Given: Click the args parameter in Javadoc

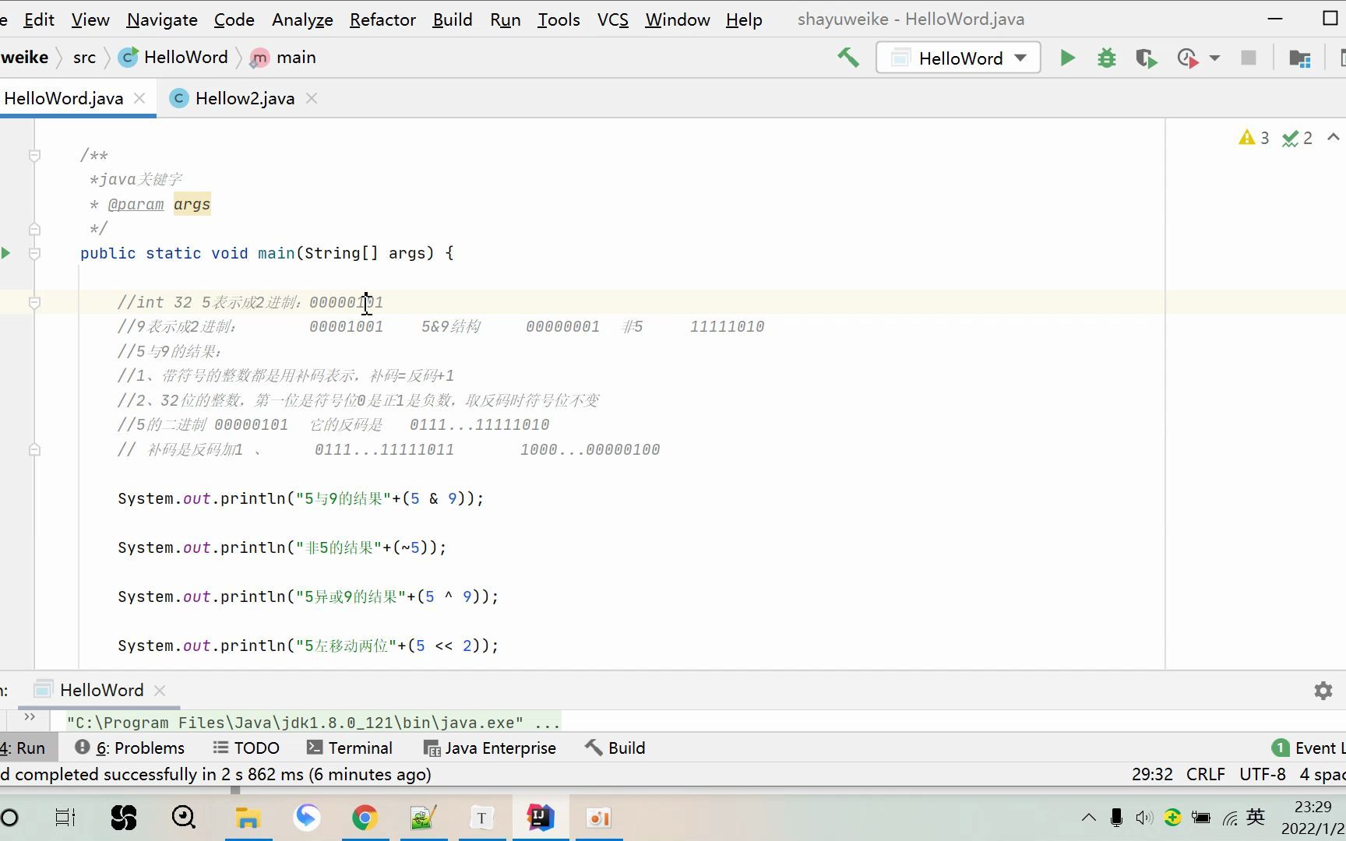Looking at the screenshot, I should [192, 205].
